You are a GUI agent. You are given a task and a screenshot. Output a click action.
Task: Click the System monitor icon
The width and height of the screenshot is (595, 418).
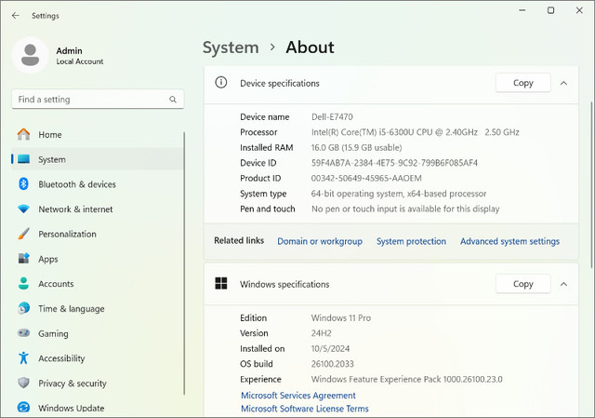(23, 159)
